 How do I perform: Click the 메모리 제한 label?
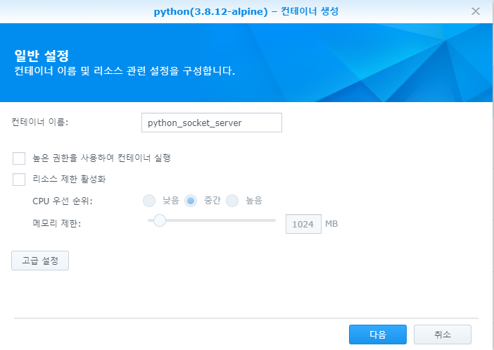coord(56,223)
